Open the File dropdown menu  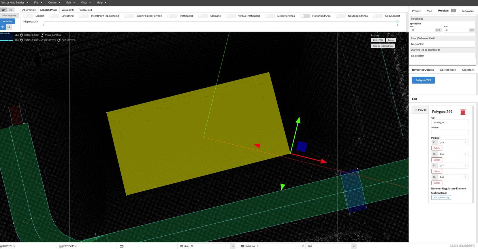38,3
